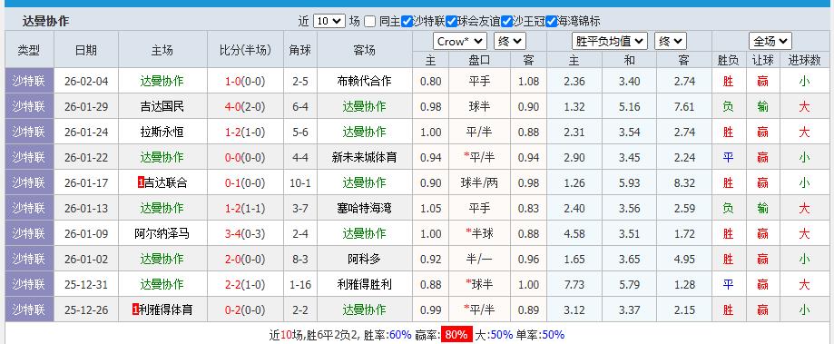Image resolution: width=834 pixels, height=344 pixels.
Task: Click the 利雅得胜利 away team
Action: [x=364, y=284]
